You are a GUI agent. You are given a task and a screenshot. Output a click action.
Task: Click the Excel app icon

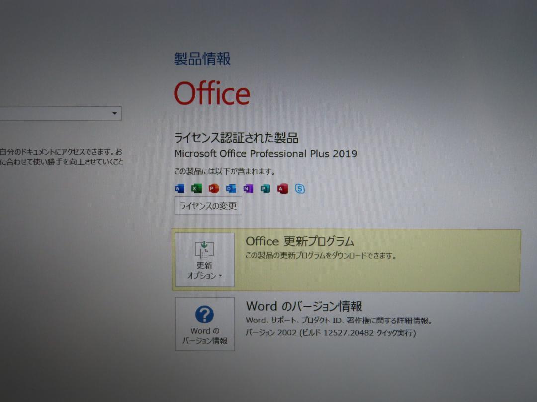[x=196, y=188]
